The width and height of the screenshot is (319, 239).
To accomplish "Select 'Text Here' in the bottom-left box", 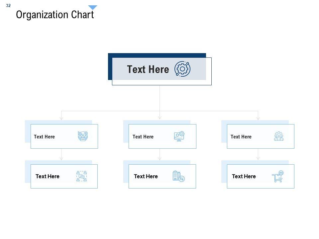I will point(48,177).
